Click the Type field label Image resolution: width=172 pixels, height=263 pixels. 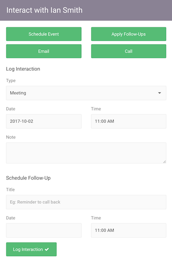[11, 81]
